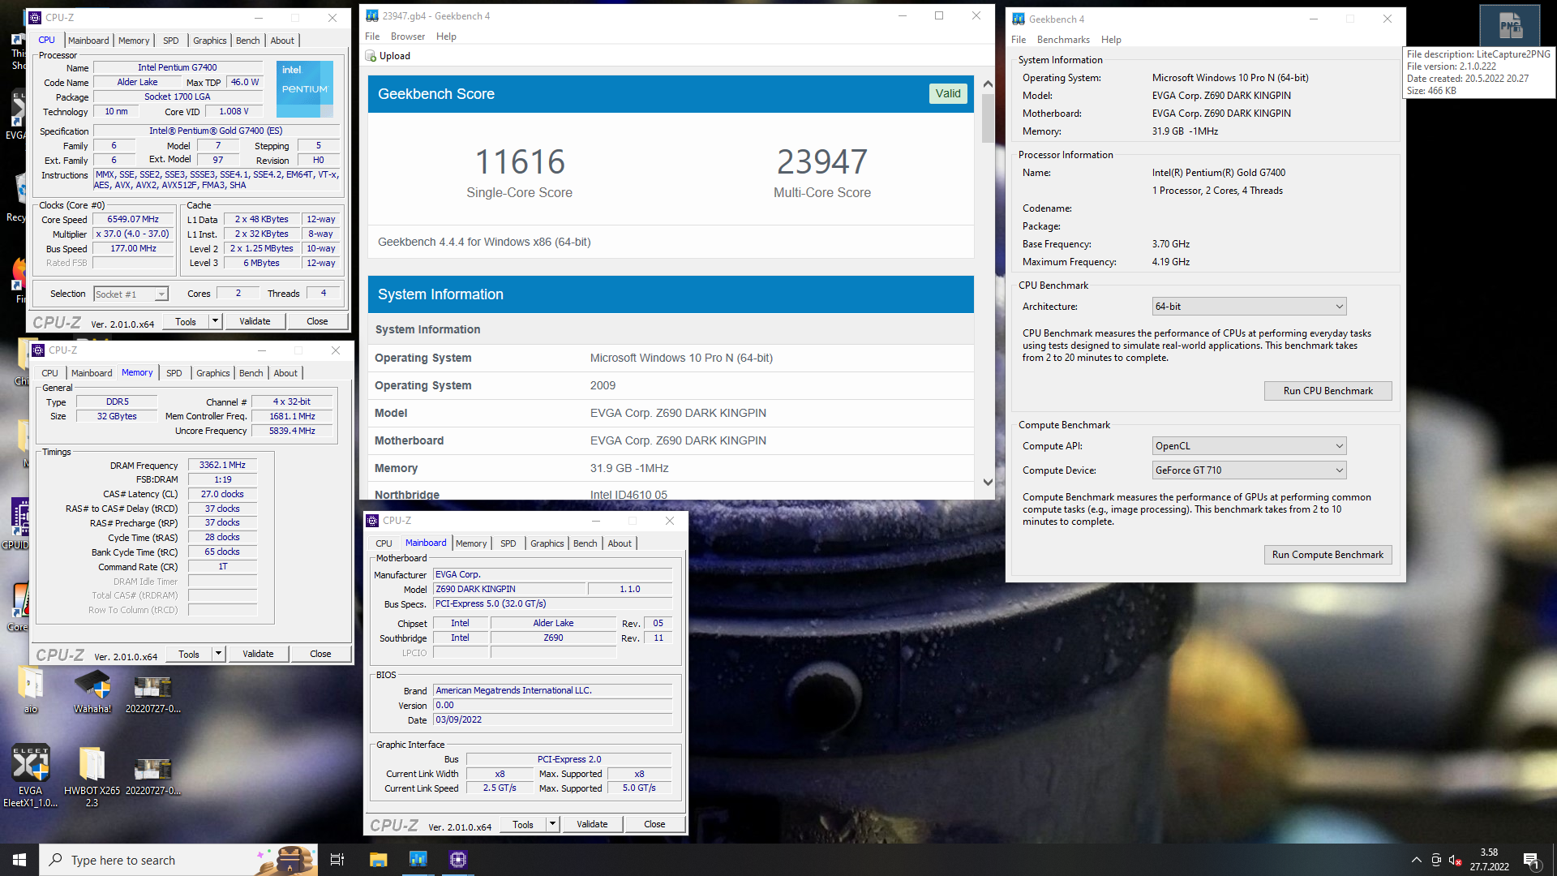This screenshot has height=876, width=1557.
Task: Open the Architecture 64-bit dropdown
Action: point(1249,306)
